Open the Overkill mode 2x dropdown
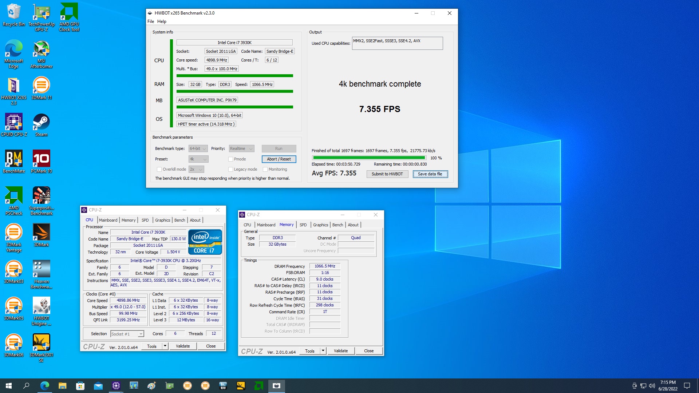This screenshot has height=393, width=699. [x=196, y=169]
